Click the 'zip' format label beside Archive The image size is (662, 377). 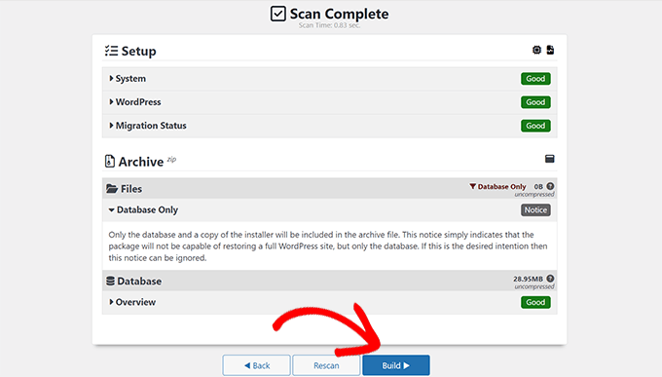(x=171, y=160)
